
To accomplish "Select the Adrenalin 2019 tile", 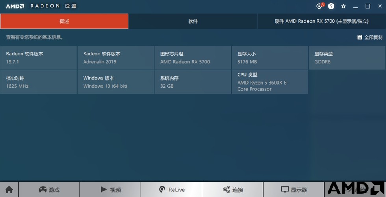I will click(x=116, y=57).
